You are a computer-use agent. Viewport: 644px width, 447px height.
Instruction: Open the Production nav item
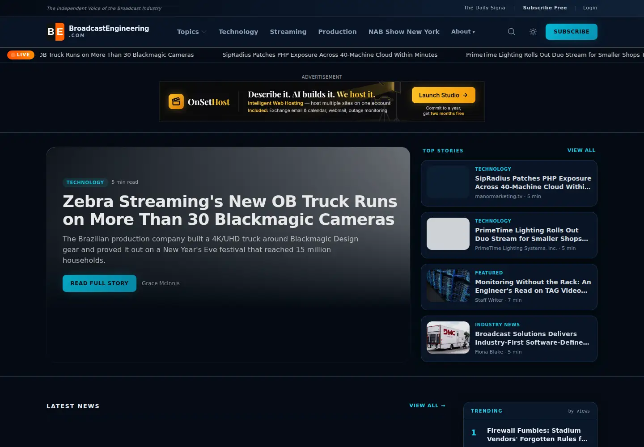point(337,32)
